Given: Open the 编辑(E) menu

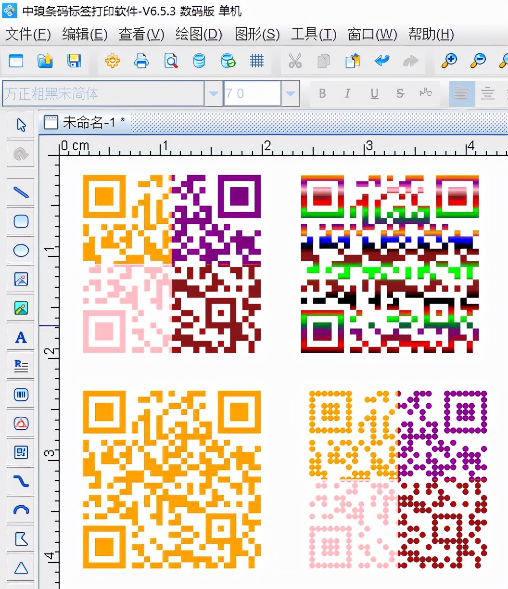Looking at the screenshot, I should coord(85,34).
